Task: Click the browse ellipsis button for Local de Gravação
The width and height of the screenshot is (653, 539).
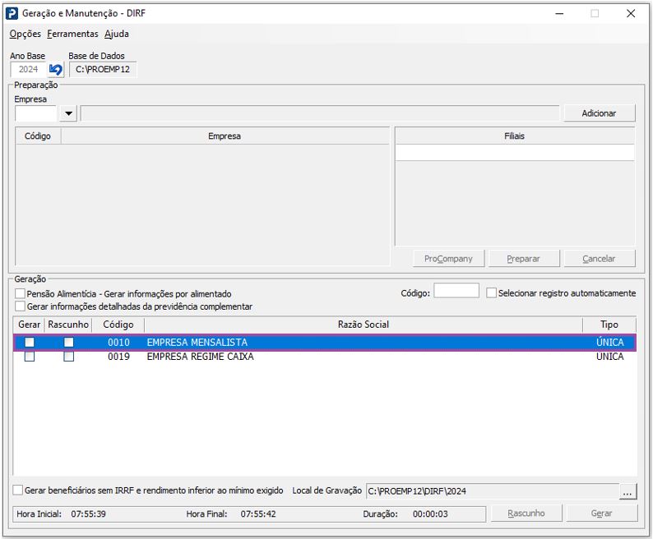Action: (x=628, y=491)
